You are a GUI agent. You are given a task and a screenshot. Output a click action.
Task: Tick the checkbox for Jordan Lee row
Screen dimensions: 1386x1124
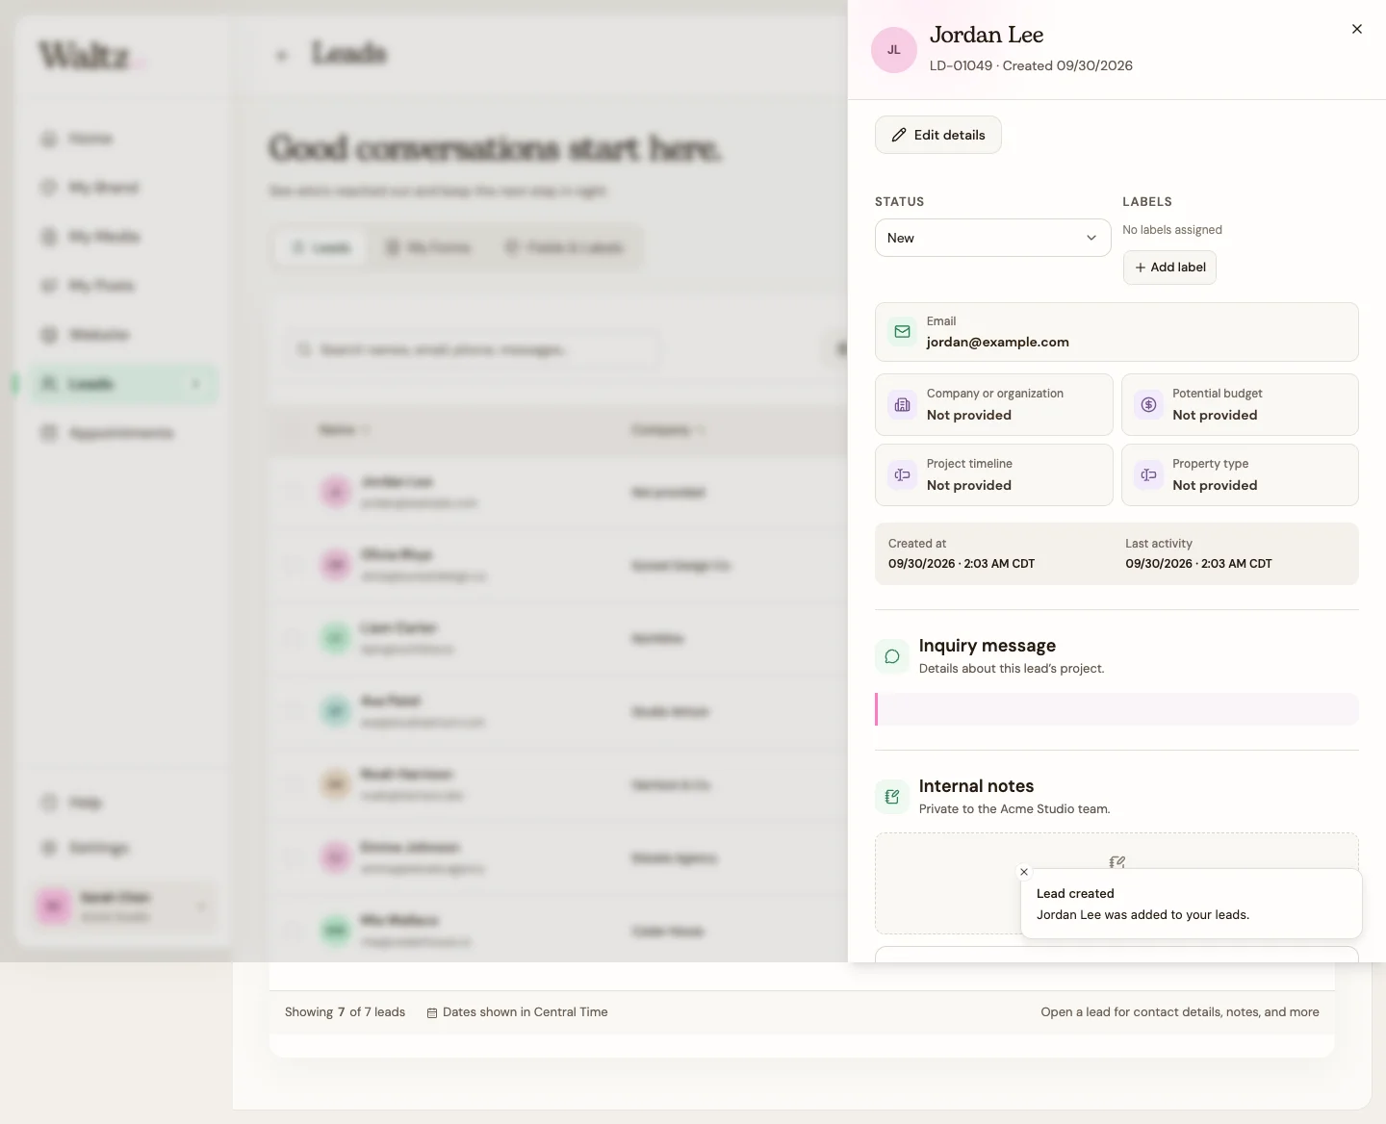[x=293, y=491]
